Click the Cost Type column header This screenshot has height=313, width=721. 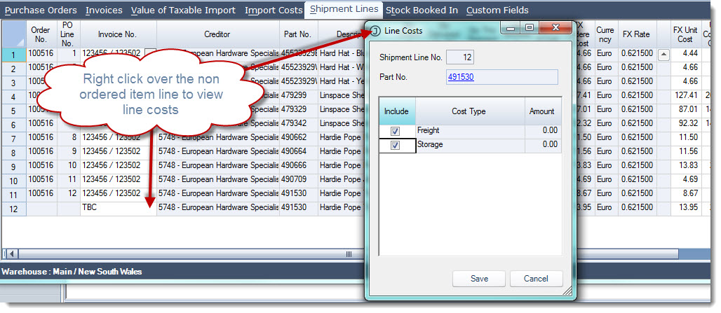(x=469, y=111)
